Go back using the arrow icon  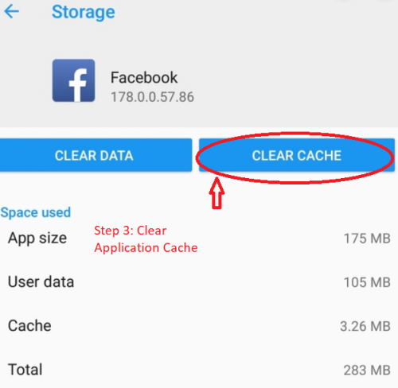(x=12, y=12)
